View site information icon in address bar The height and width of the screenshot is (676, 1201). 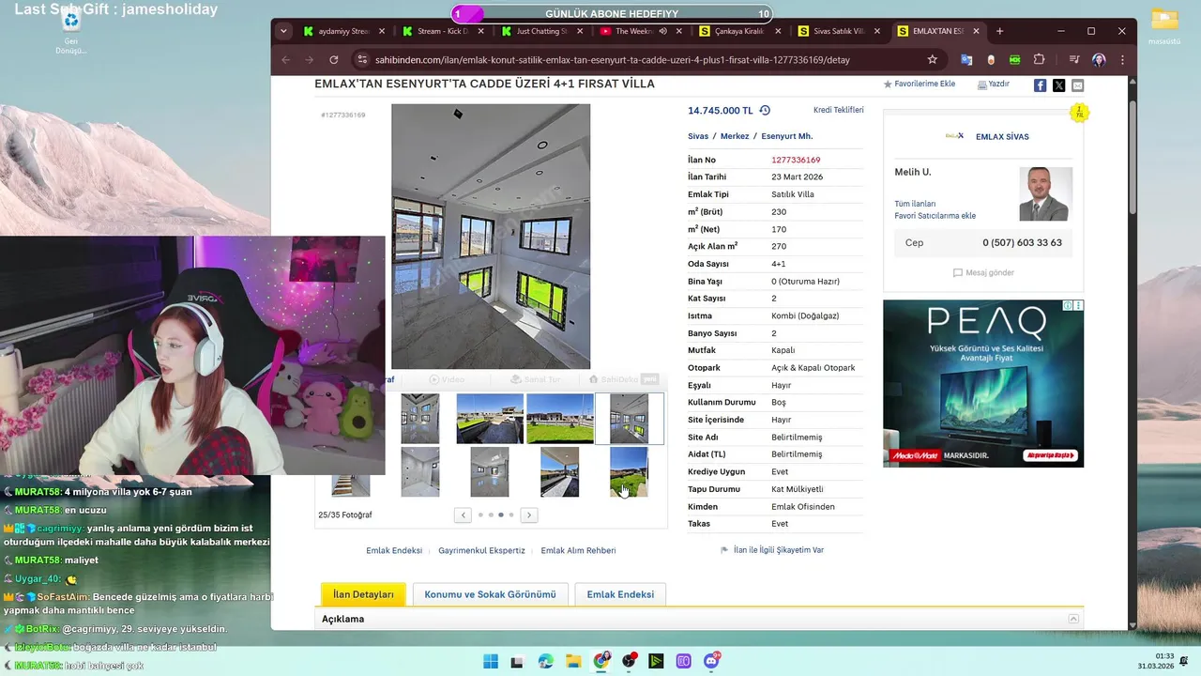[362, 59]
